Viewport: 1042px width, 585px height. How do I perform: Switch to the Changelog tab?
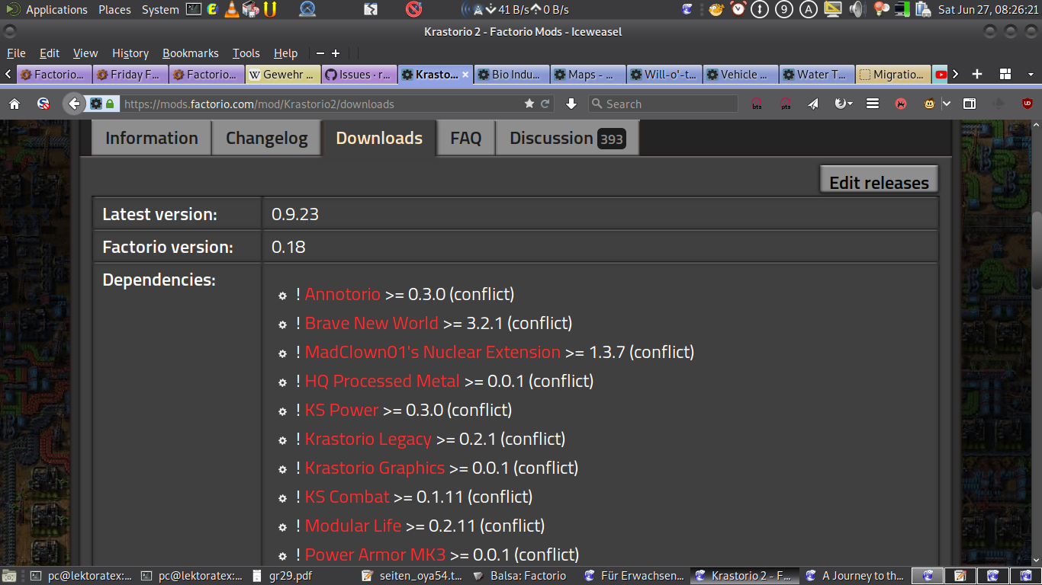[x=266, y=139]
